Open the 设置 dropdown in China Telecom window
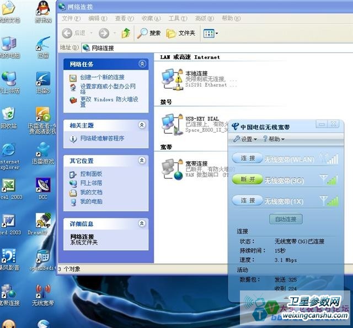The image size is (353, 328). pyautogui.click(x=245, y=139)
